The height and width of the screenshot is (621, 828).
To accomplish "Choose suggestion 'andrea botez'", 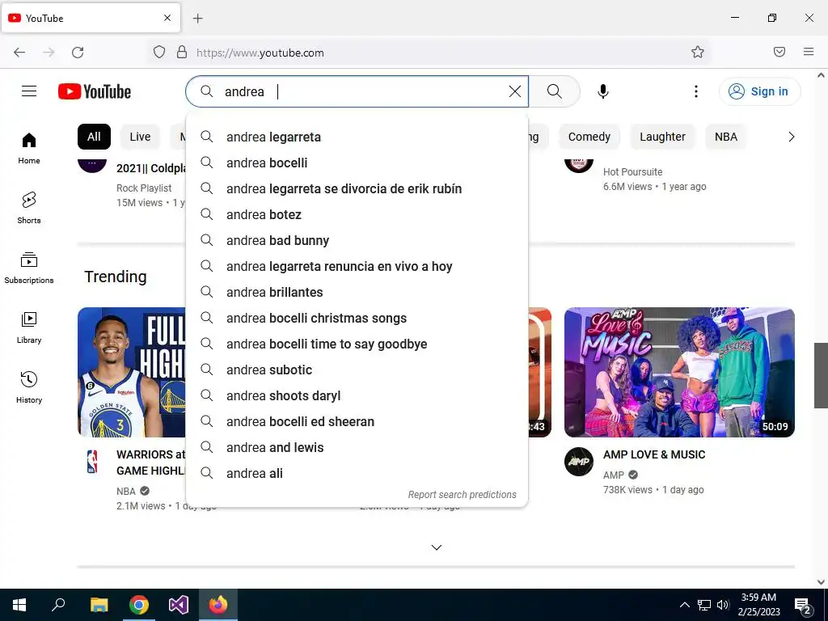I will click(x=357, y=214).
